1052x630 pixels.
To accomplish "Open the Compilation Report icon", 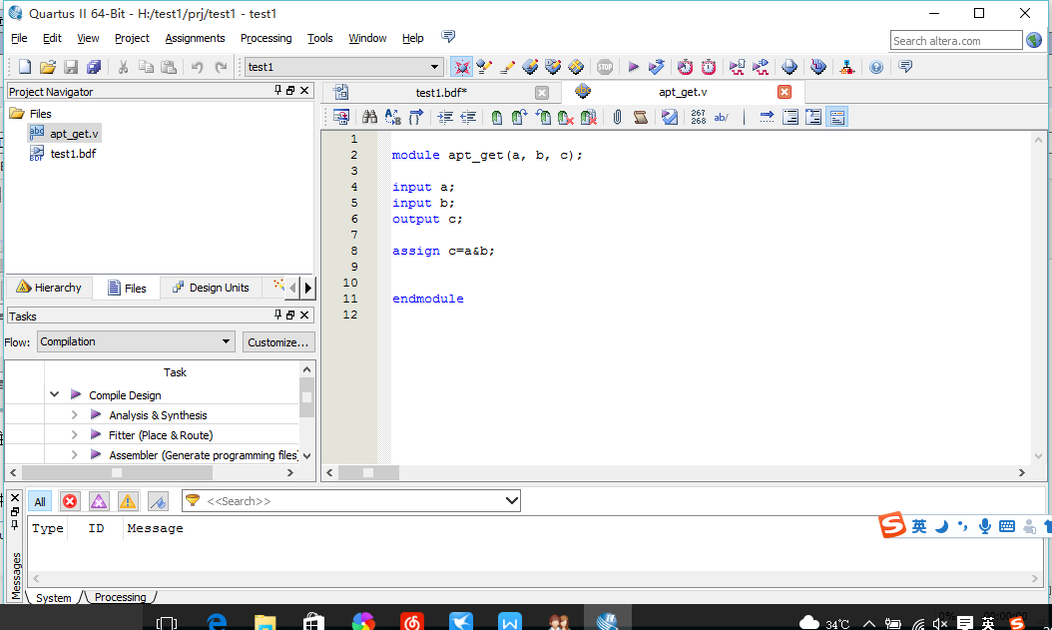I will click(x=789, y=67).
